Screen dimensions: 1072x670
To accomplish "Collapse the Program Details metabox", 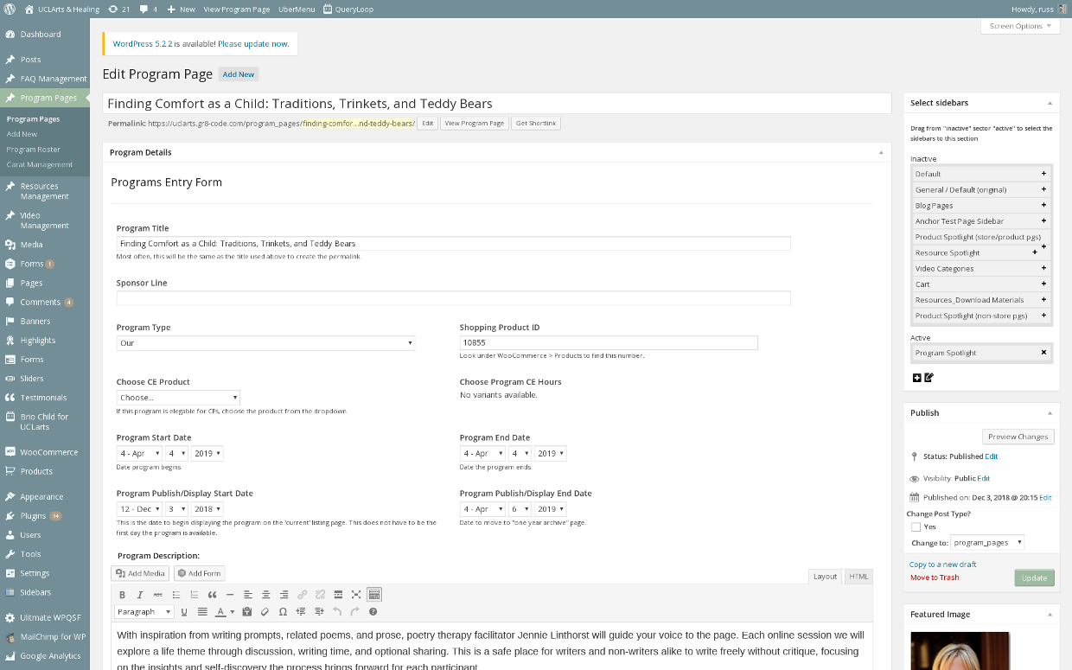I will [881, 152].
